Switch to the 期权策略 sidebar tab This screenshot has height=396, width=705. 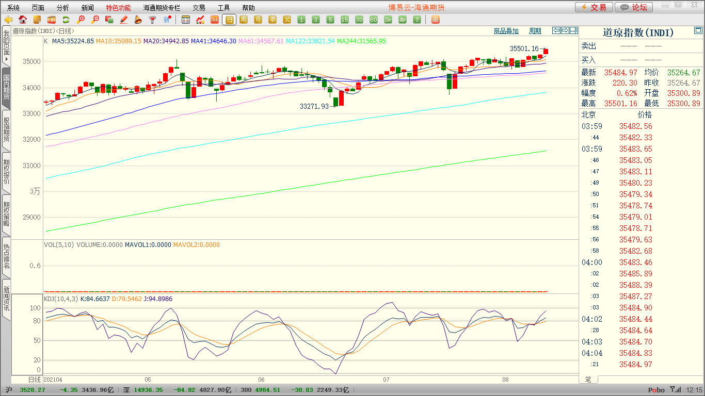point(6,214)
